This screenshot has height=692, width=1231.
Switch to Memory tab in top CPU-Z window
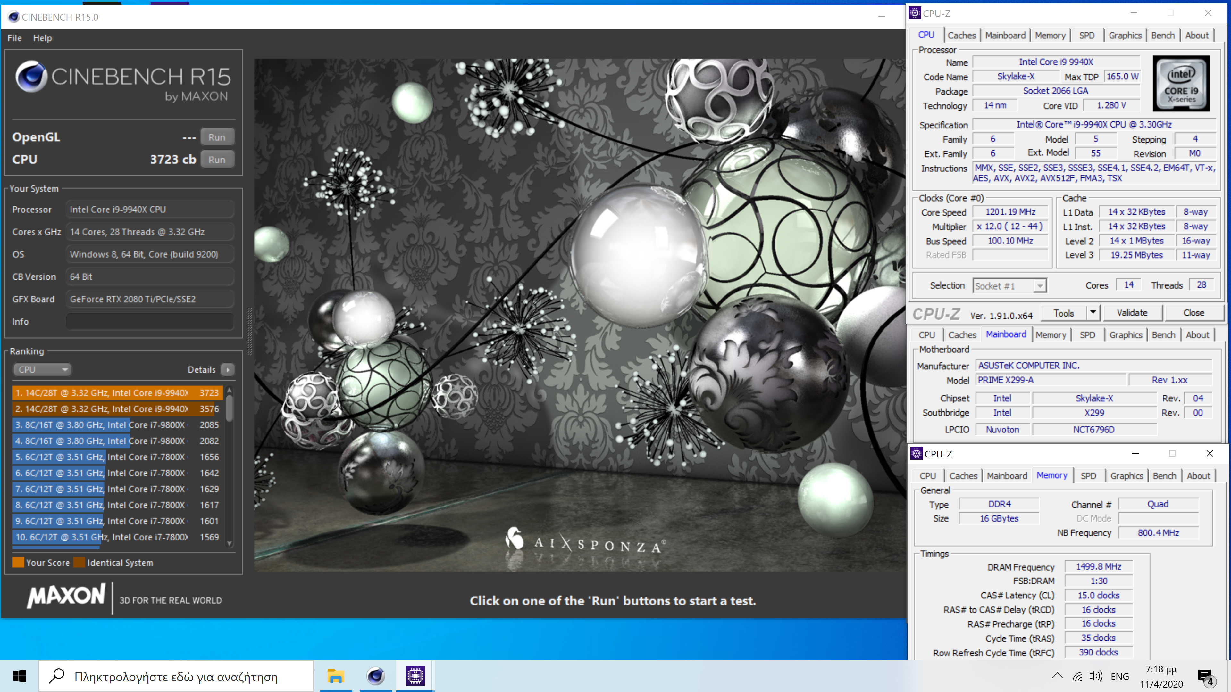tap(1050, 35)
